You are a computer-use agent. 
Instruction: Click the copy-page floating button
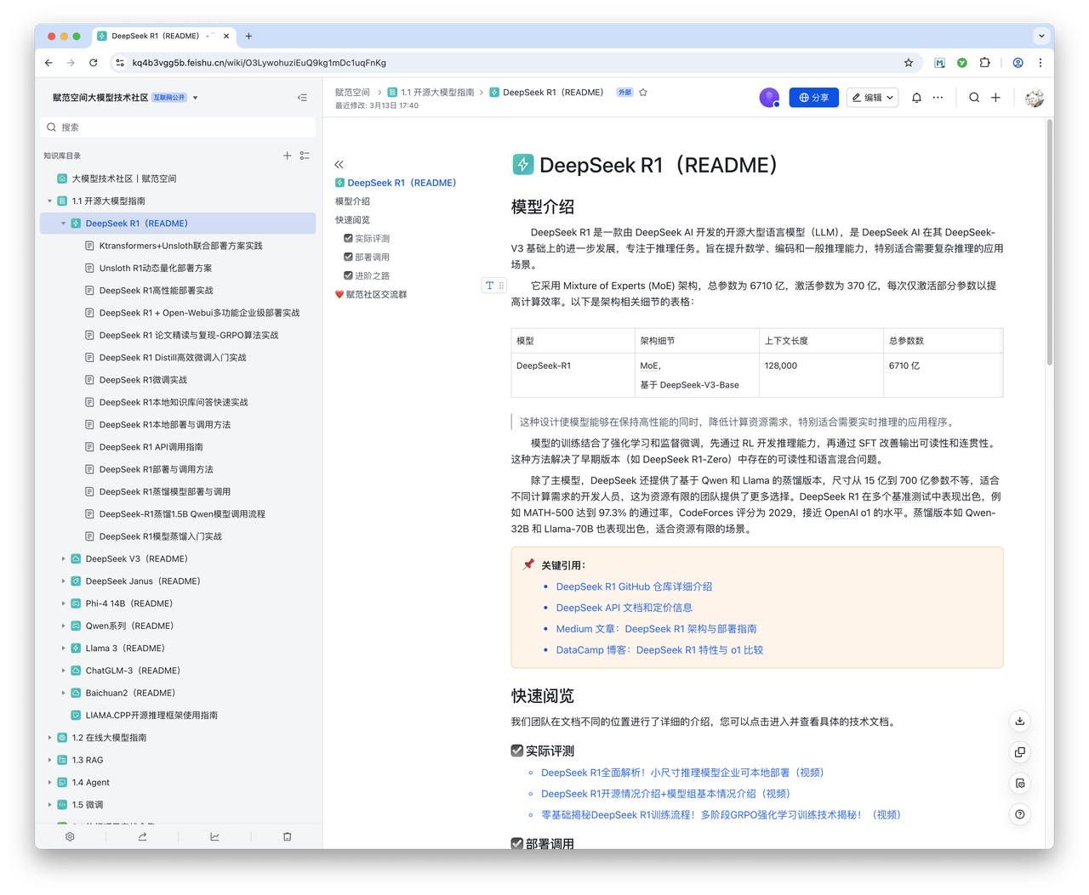[x=1019, y=752]
